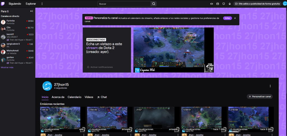The height and width of the screenshot is (136, 287).
Task: Click La Velada under MishoAmoli
Action: pos(11,53)
